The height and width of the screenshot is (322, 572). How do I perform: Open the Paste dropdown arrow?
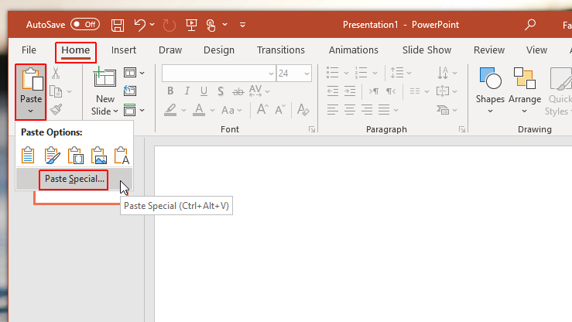[x=31, y=111]
